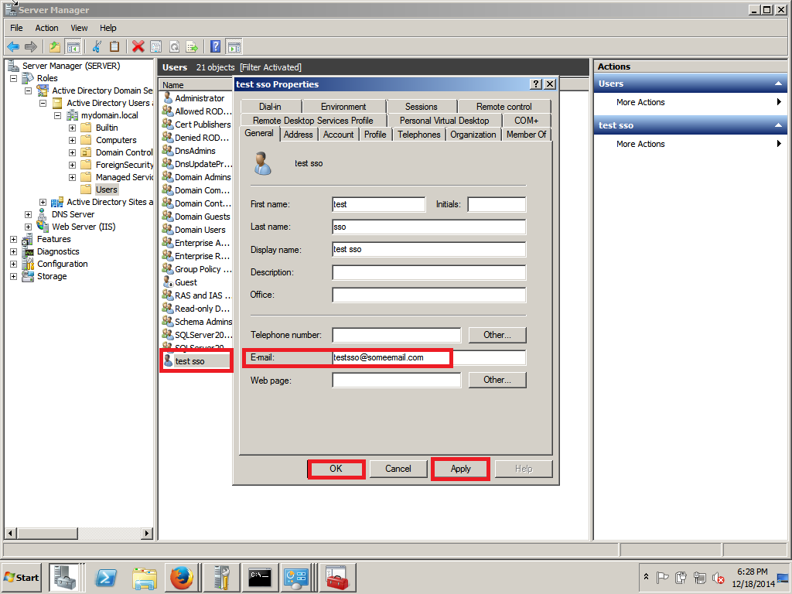
Task: Switch to the Telephones tab
Action: coord(418,134)
